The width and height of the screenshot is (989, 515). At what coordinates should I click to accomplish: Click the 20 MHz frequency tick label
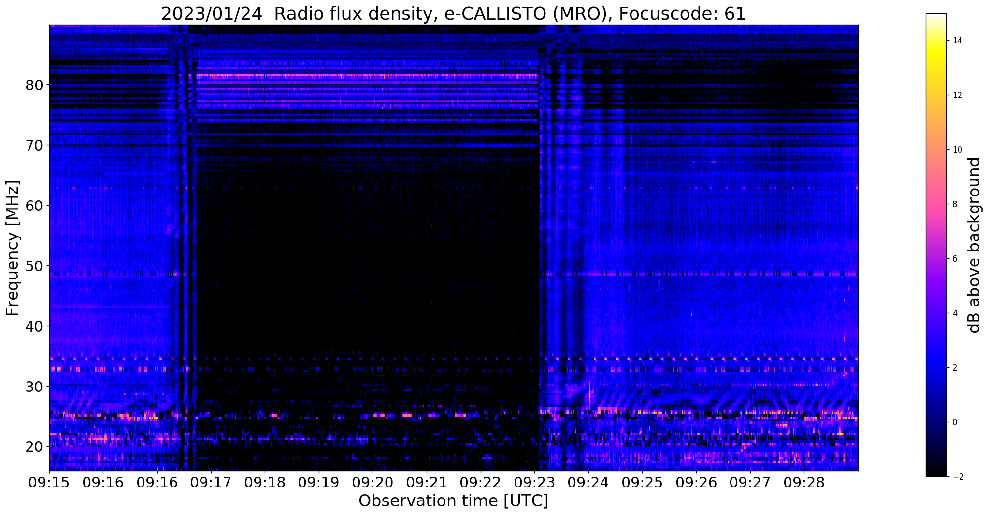34,447
